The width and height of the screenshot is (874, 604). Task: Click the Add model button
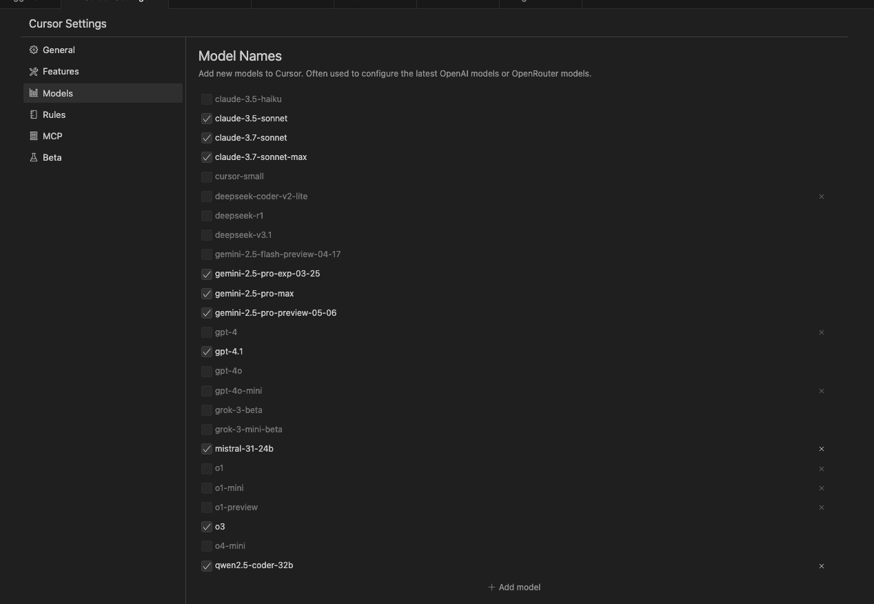tap(514, 587)
